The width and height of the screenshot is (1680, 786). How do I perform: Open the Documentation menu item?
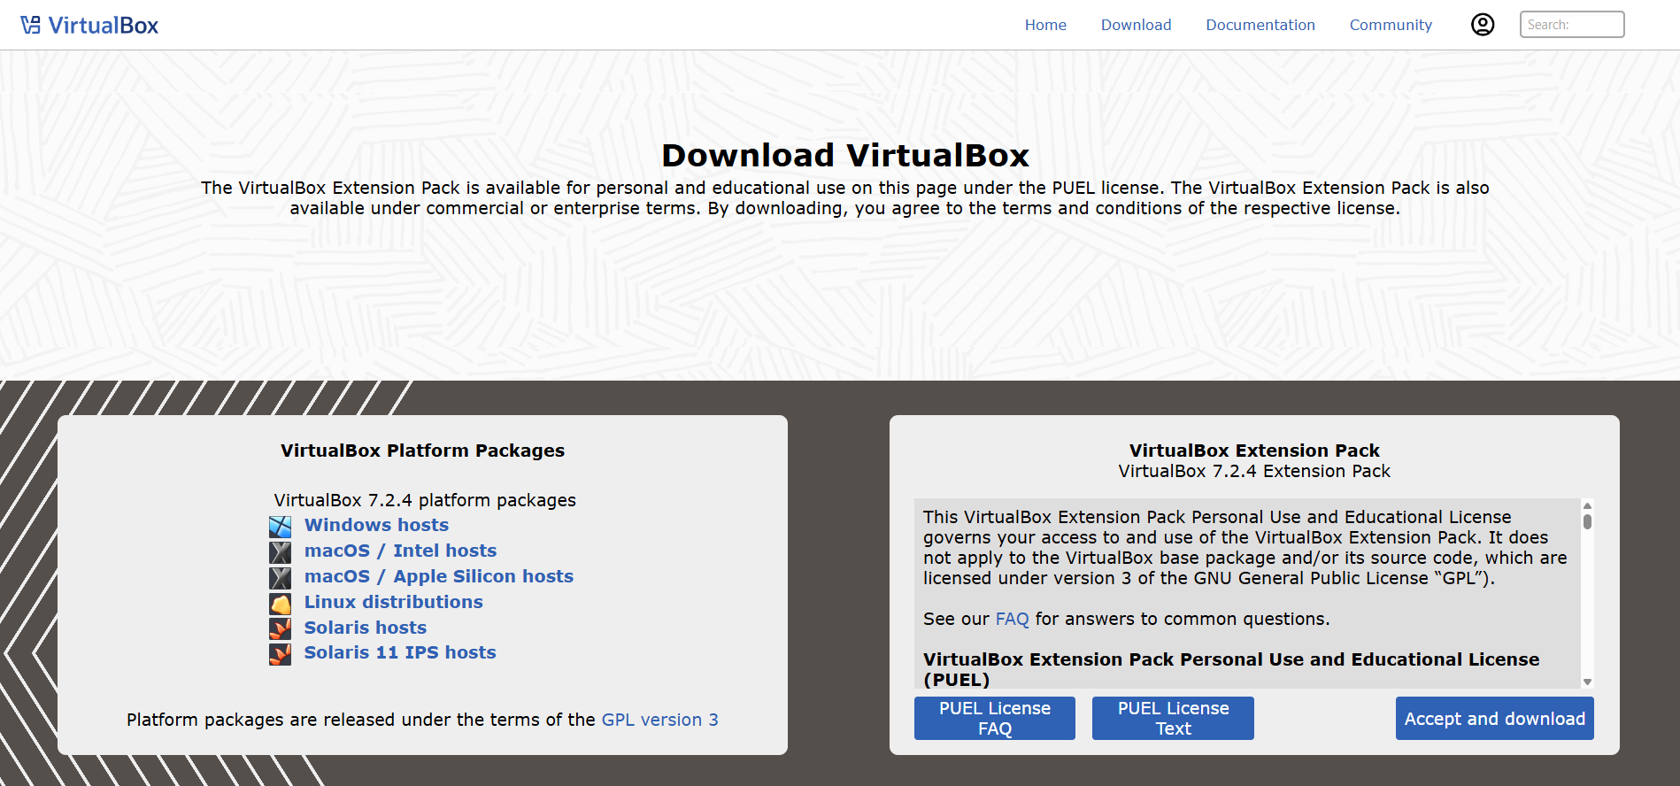[1260, 25]
